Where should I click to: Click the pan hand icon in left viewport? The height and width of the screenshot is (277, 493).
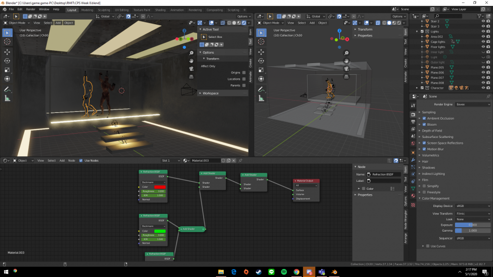point(191,61)
